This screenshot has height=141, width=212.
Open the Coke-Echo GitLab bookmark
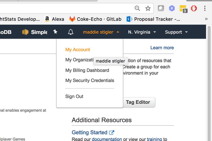95,19
